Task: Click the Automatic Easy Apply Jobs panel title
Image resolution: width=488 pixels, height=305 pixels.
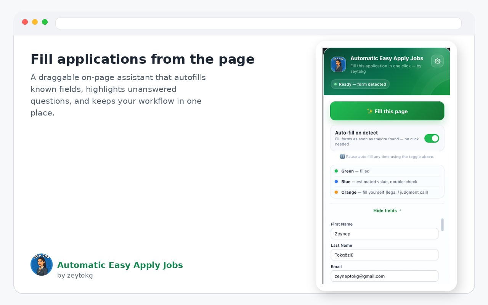Action: point(387,58)
